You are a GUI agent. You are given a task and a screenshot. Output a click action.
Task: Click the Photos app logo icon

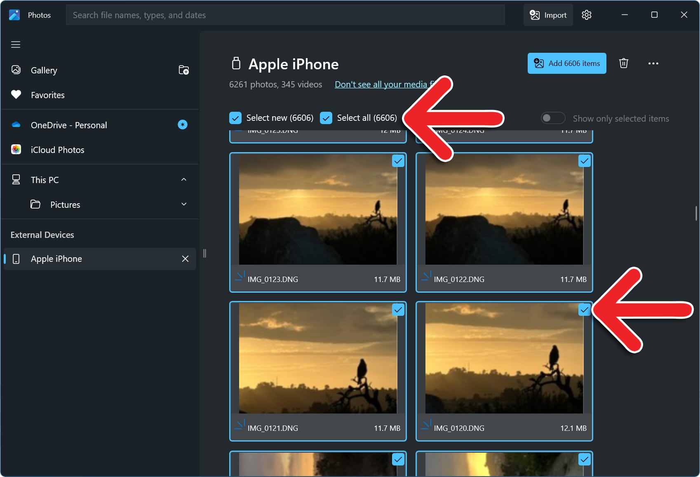(x=14, y=15)
